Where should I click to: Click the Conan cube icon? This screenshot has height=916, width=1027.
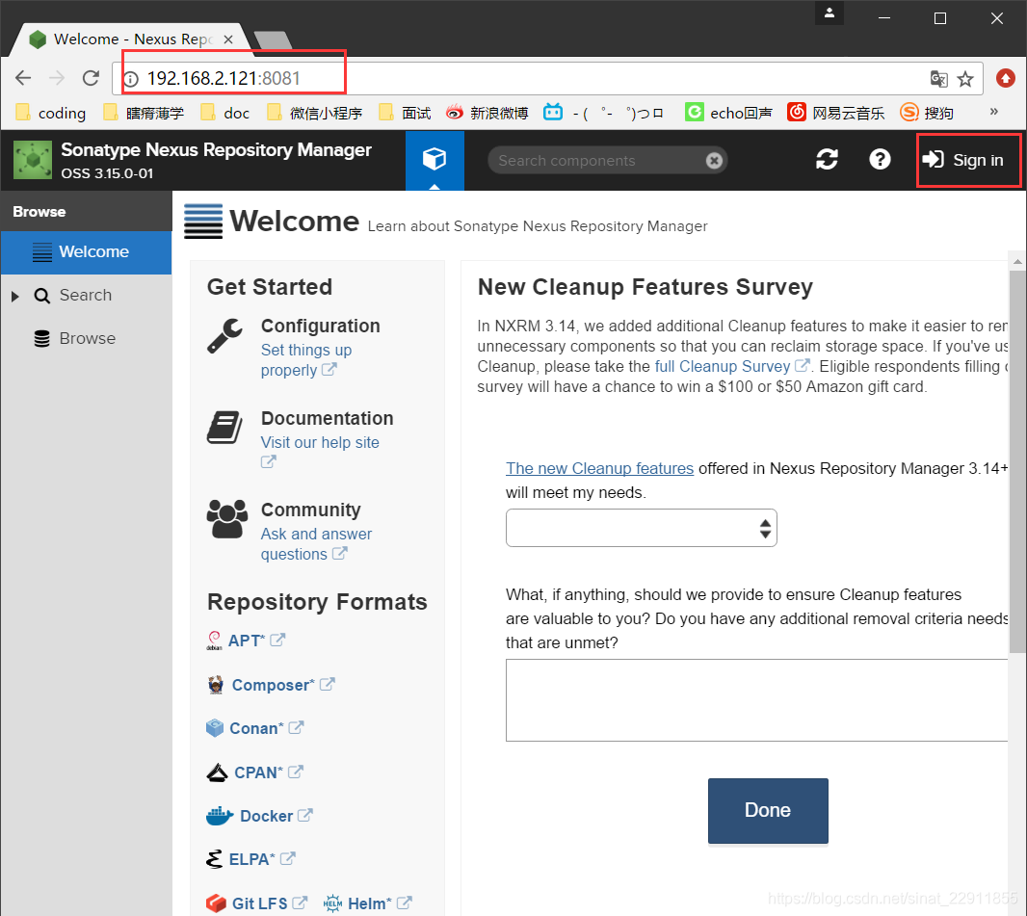click(215, 728)
